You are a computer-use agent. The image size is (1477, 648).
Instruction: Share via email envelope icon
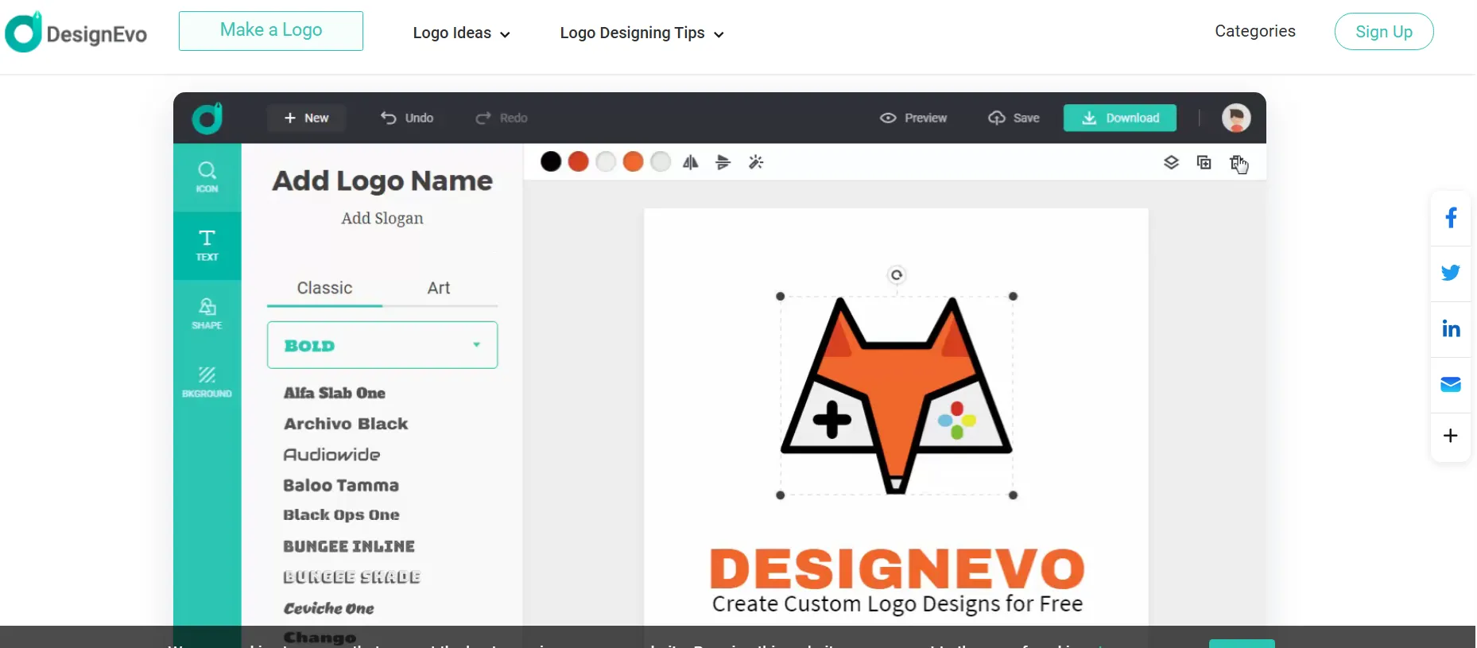[x=1451, y=385]
